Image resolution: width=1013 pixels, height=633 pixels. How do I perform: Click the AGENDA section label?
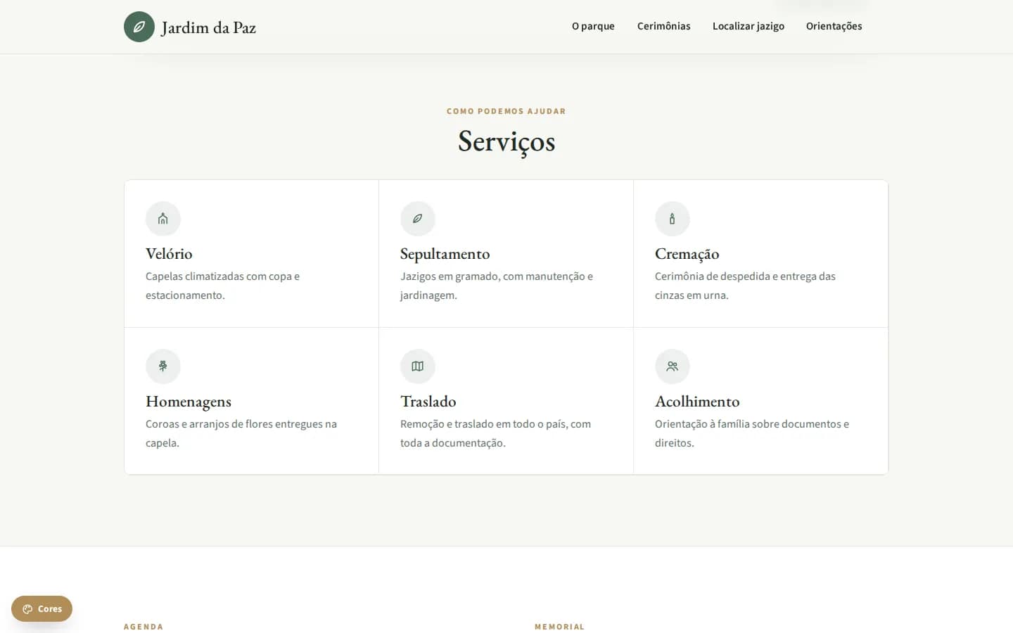(144, 627)
